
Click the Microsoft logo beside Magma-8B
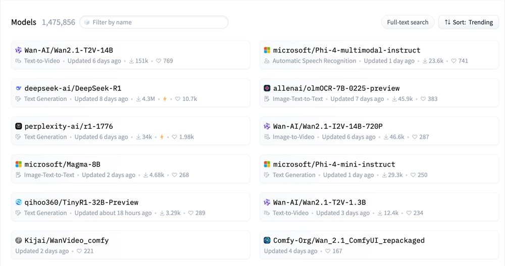click(x=19, y=164)
